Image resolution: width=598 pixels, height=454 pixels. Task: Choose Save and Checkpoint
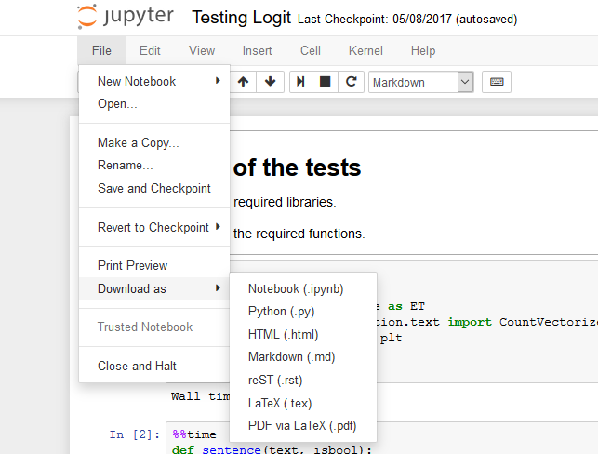[154, 188]
